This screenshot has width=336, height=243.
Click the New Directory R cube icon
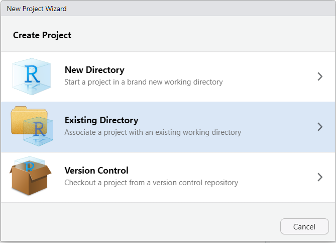31,75
